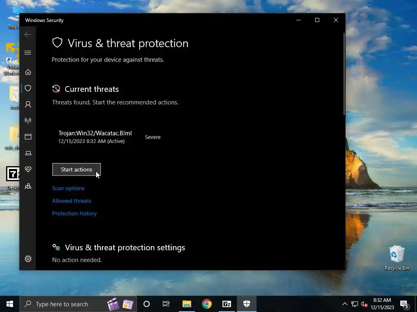The width and height of the screenshot is (417, 312).
Task: Click the Virus & threat protection settings heading
Action: [125, 247]
